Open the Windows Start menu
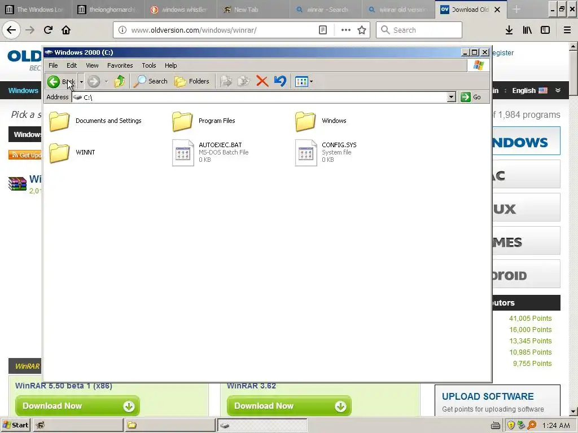This screenshot has height=433, width=578. tap(16, 425)
